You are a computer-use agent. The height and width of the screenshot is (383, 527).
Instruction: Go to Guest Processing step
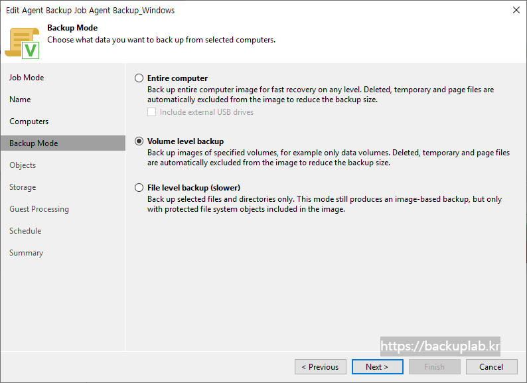tap(39, 209)
